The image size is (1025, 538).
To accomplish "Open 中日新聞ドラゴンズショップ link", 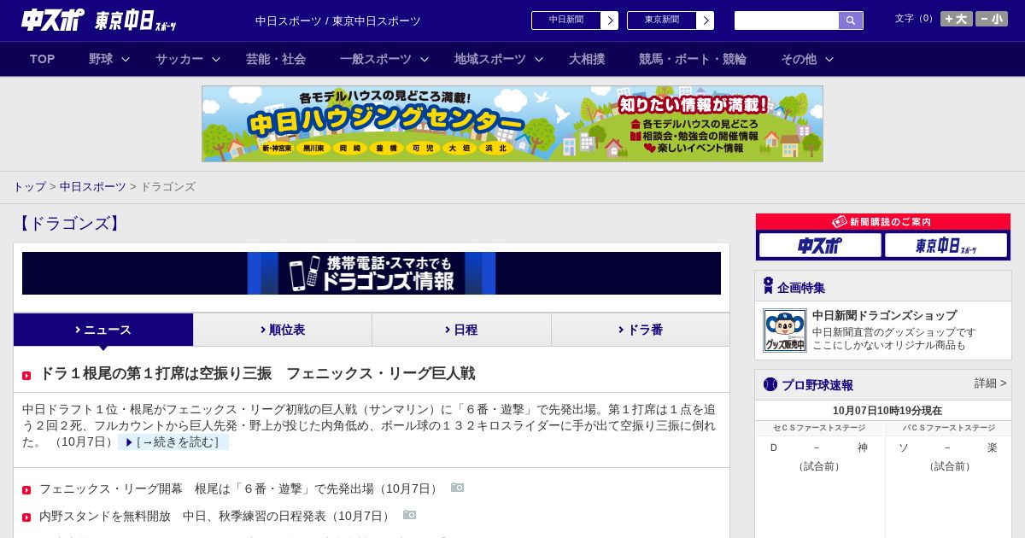I will pos(884,315).
